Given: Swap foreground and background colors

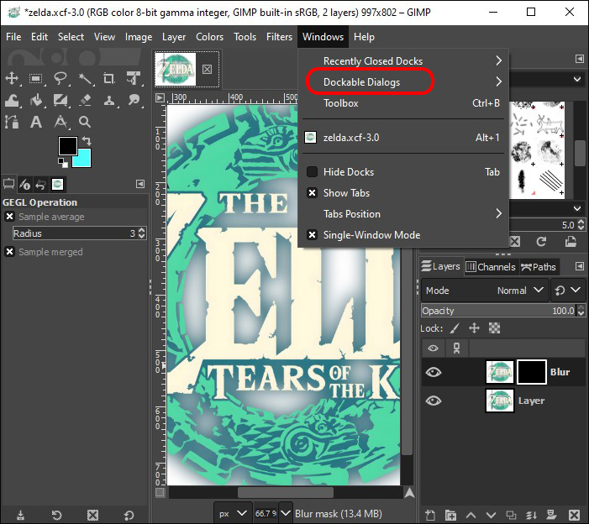Looking at the screenshot, I should point(87,139).
